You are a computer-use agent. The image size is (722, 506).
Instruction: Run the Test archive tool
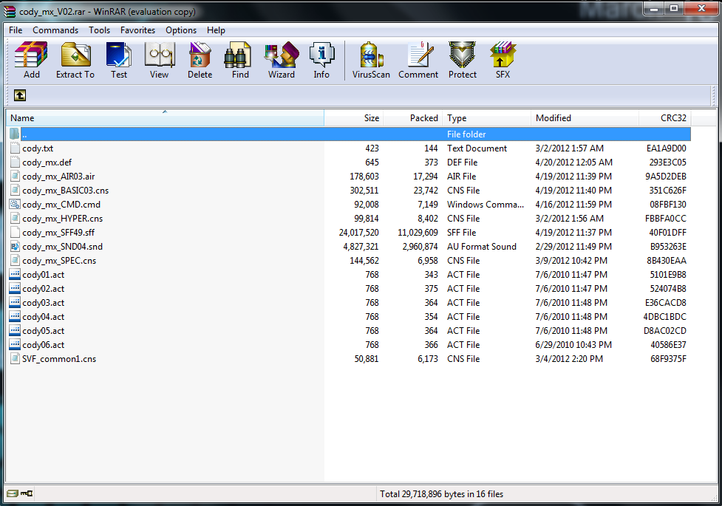(119, 60)
